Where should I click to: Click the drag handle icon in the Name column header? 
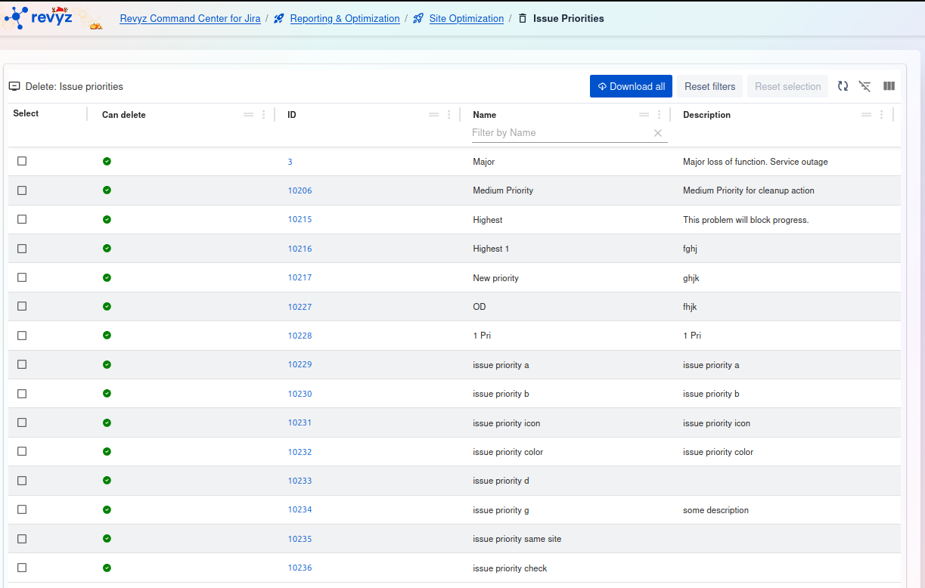(x=644, y=115)
